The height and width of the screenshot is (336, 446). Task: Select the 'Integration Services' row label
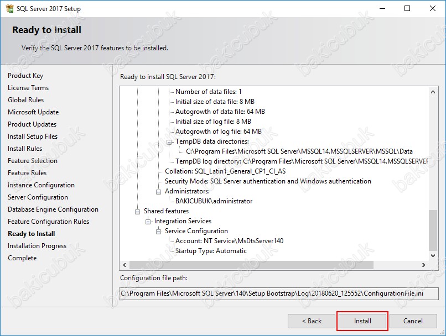tap(183, 221)
